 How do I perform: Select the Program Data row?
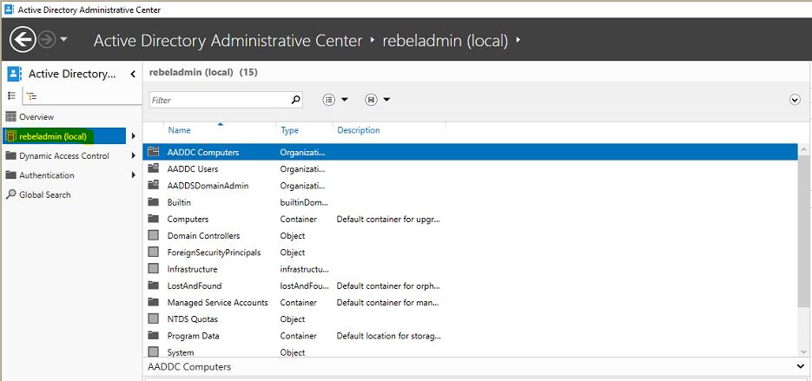470,336
